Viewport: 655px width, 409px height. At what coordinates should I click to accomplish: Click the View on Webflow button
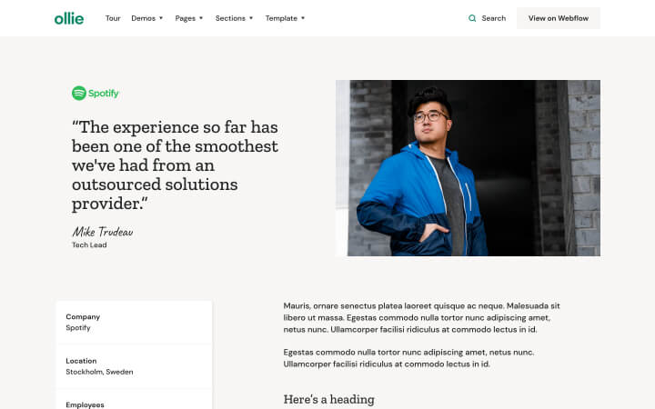click(x=558, y=18)
